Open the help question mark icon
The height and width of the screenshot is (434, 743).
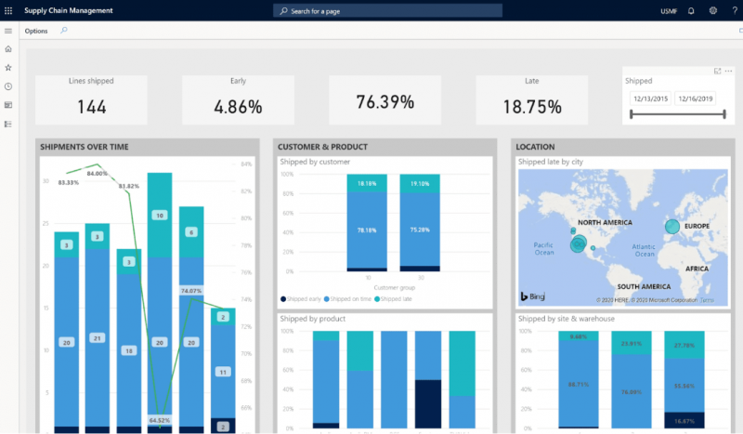pos(735,10)
